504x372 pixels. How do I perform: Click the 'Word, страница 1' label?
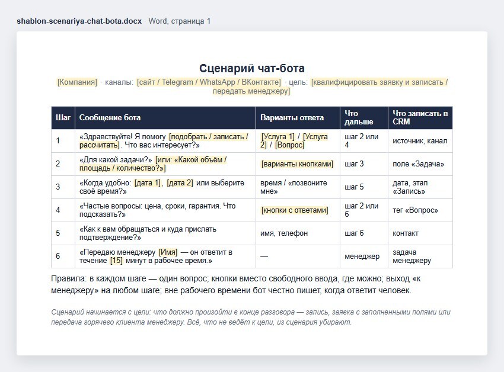tap(179, 21)
